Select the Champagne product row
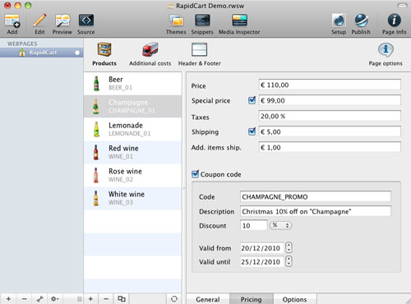 (132, 107)
